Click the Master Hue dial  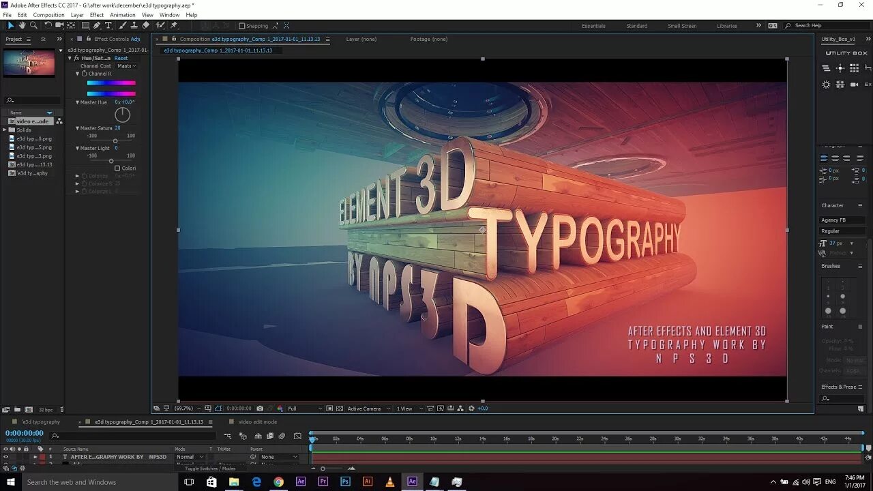tap(122, 115)
